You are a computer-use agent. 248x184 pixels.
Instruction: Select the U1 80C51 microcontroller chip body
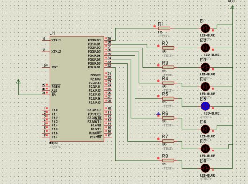point(77,89)
